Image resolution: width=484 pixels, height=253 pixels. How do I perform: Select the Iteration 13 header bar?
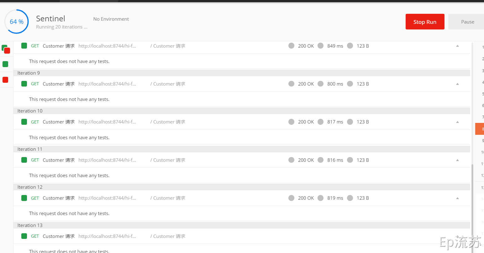click(242, 225)
